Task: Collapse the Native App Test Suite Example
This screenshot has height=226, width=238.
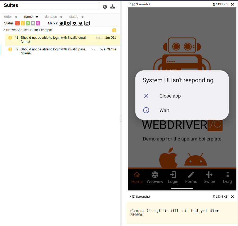Action: (4, 30)
